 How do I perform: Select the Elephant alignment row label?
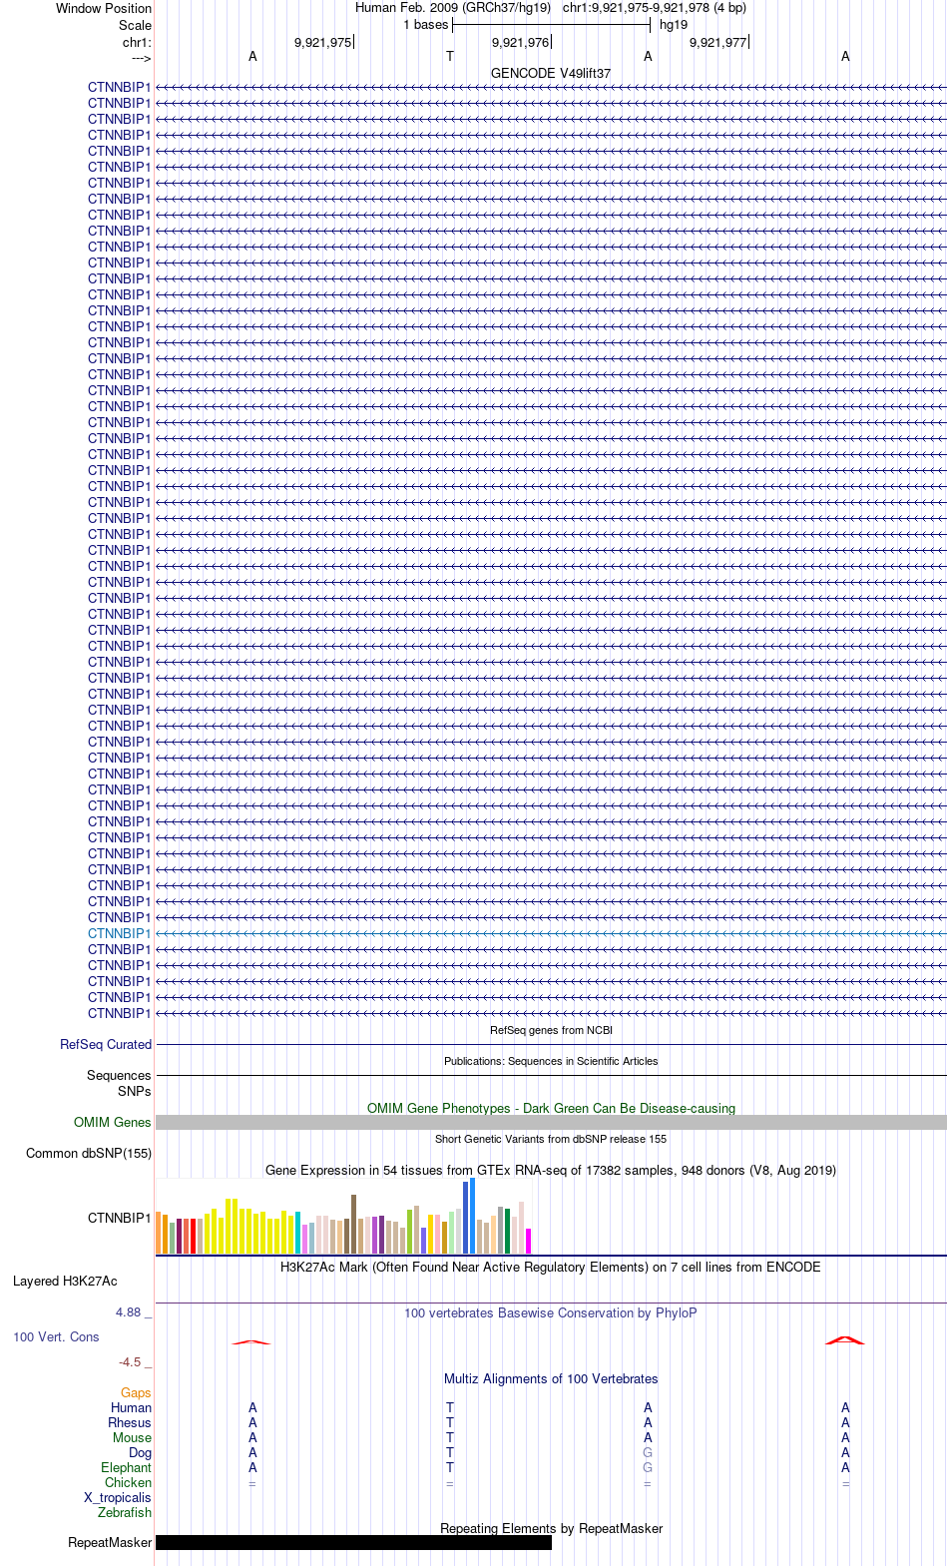[126, 1467]
